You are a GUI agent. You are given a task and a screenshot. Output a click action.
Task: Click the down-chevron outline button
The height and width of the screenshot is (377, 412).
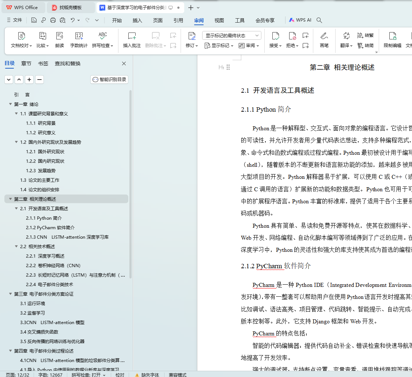pyautogui.click(x=9, y=80)
